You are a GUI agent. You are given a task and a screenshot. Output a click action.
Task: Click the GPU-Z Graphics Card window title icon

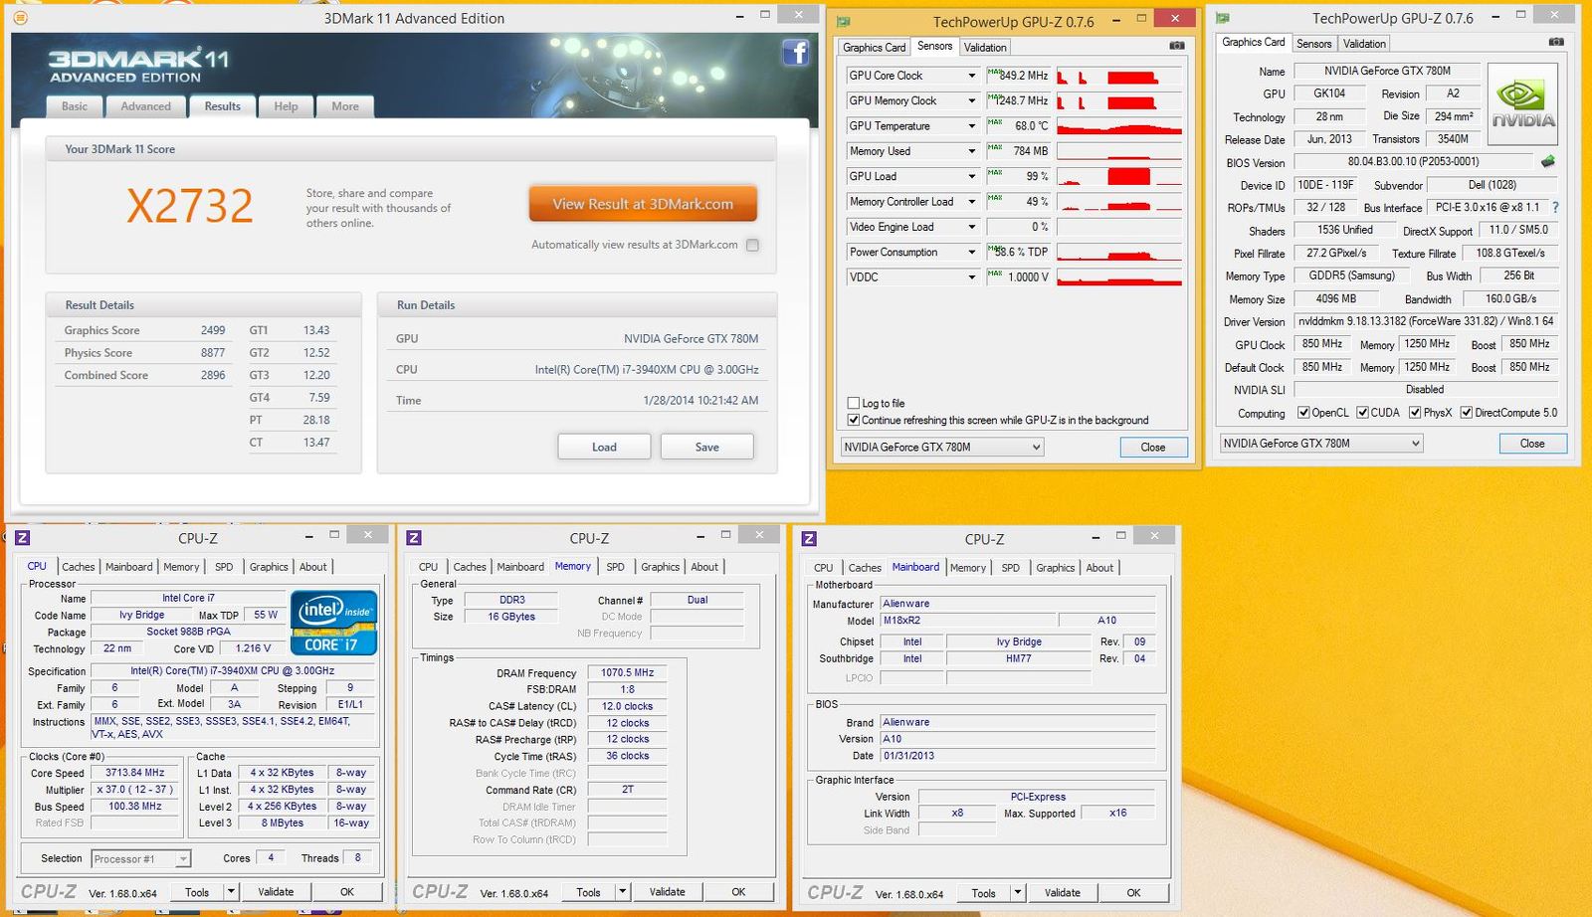pyautogui.click(x=1222, y=18)
